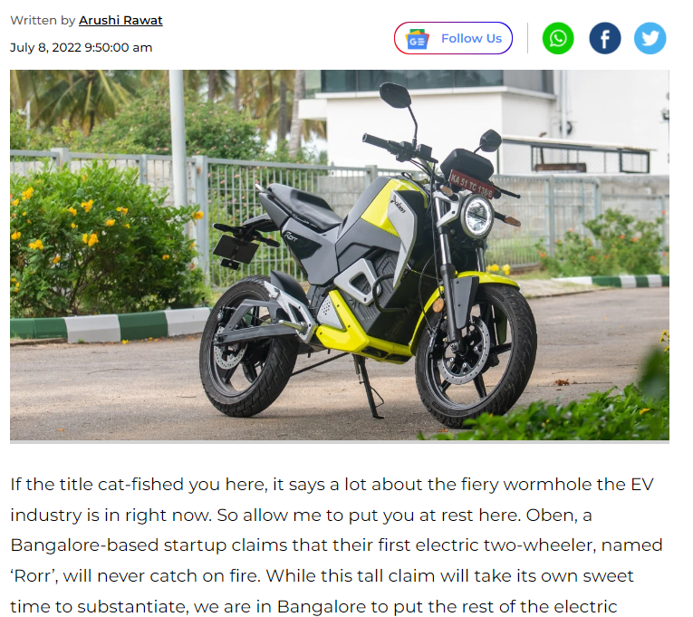This screenshot has width=693, height=617.
Task: Click the black seat of the motorcycle
Action: point(301,204)
